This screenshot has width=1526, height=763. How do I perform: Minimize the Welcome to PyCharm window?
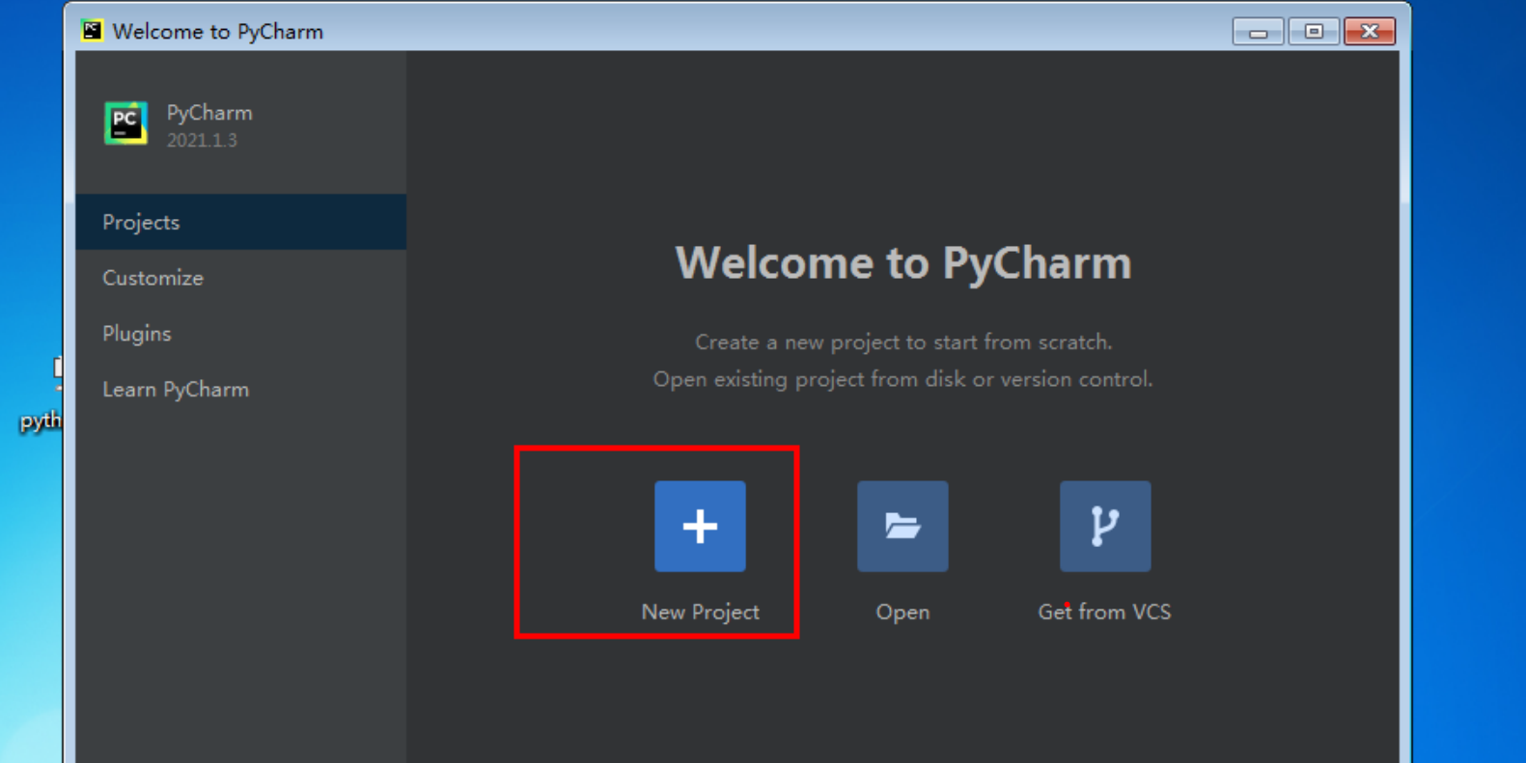coord(1258,32)
